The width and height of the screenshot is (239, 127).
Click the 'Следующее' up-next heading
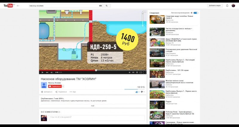pos(154,13)
